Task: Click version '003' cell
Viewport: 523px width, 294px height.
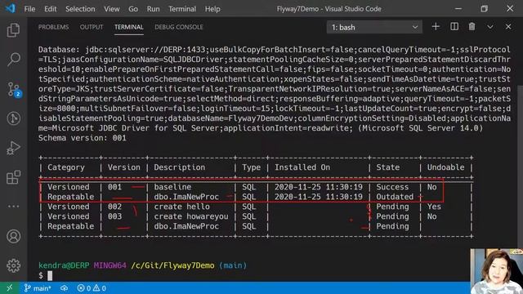Action: pyautogui.click(x=114, y=216)
